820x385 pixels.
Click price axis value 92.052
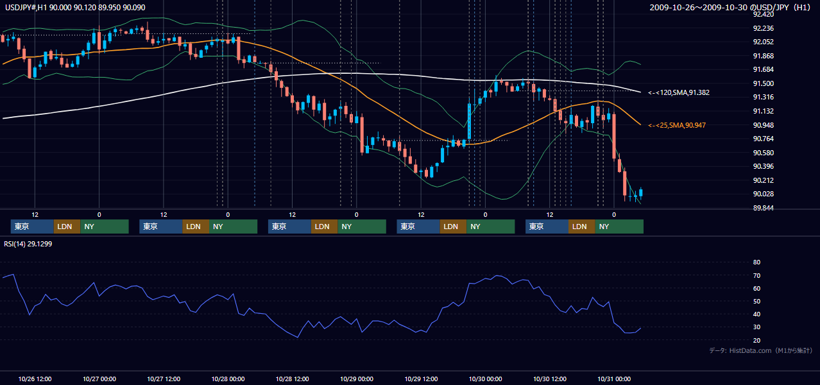pos(764,42)
